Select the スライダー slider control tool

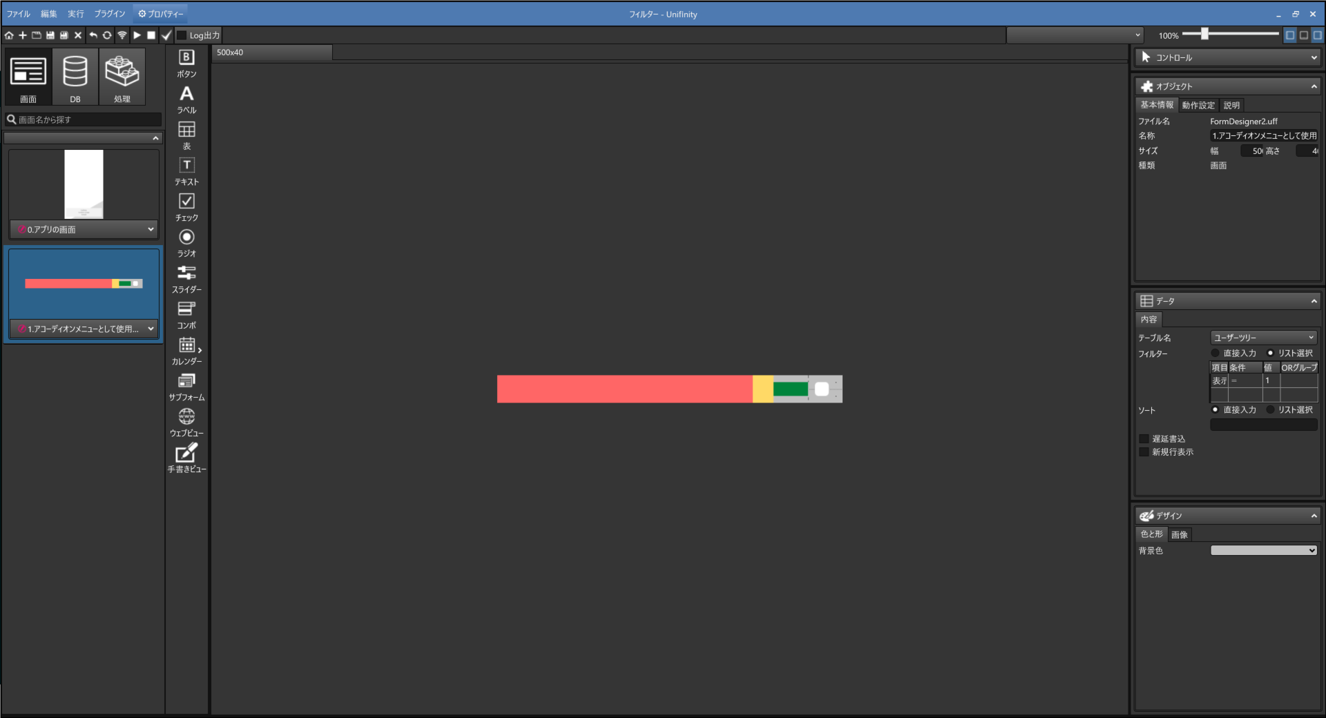[186, 279]
